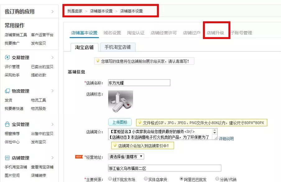Screen dimensions: 281x182
Task: Select 分销/代销 radio button
Action: click(217, 179)
